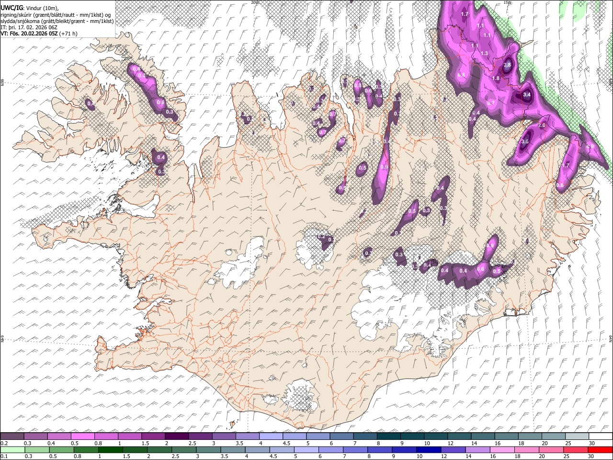Image resolution: width=613 pixels, height=460 pixels.
Task: Select the bottom-row dark blue swatch between 10 and 12
Action: (429, 449)
